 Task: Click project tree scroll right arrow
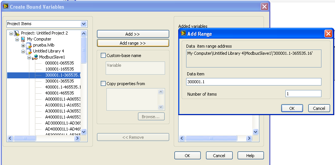click(x=77, y=138)
